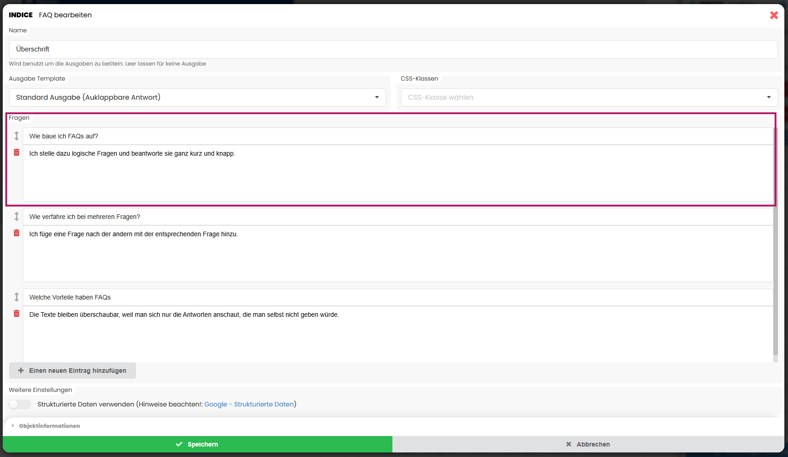The height and width of the screenshot is (457, 788).
Task: Expand the Objektinformationen section
Action: click(49, 426)
